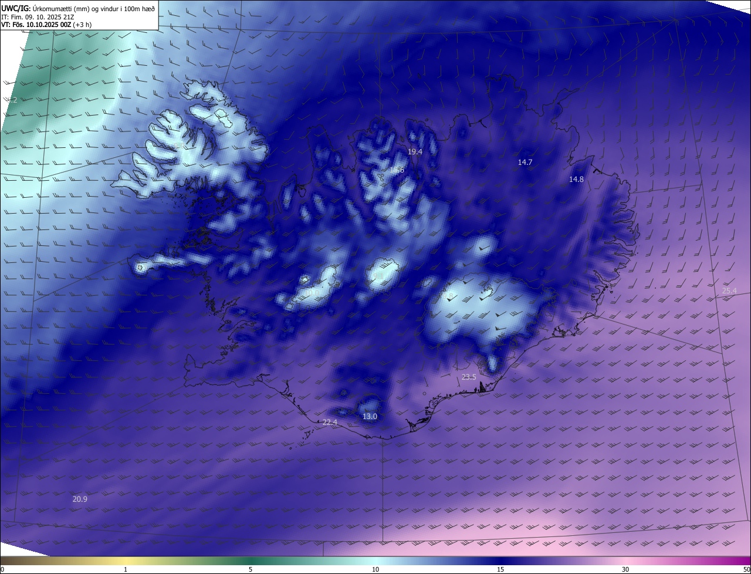
Task: Select the 25.4 value near the east edge
Action: 729,291
